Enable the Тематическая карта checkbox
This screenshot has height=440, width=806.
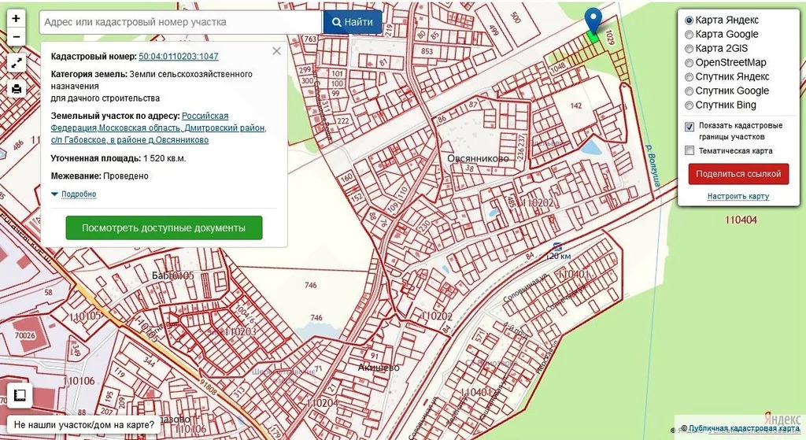pos(690,150)
